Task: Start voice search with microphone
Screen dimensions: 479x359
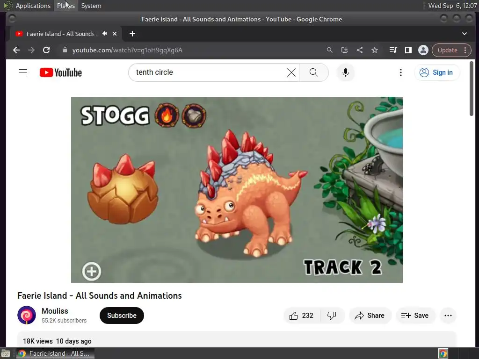Action: click(x=346, y=72)
